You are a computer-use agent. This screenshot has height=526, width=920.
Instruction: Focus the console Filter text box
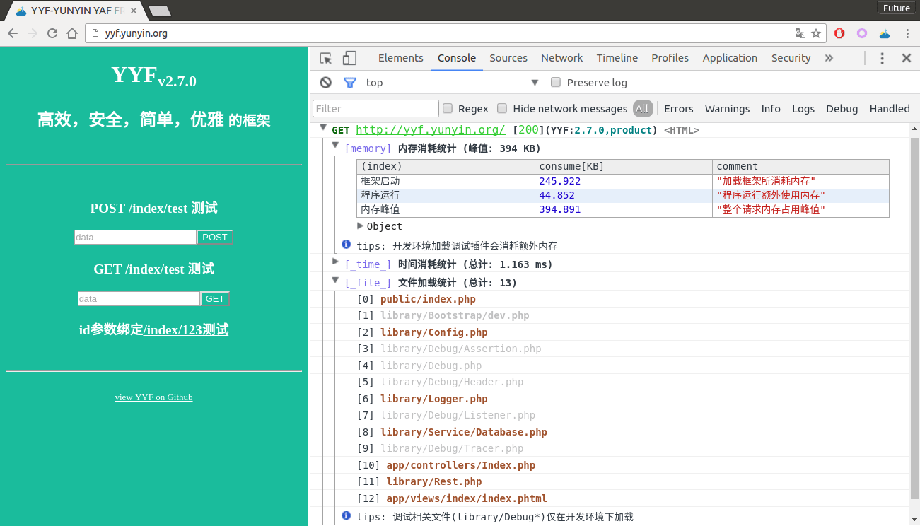[375, 108]
